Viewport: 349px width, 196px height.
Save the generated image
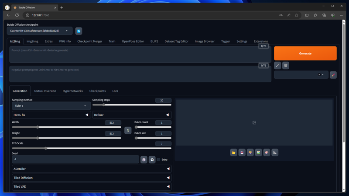[242, 153]
